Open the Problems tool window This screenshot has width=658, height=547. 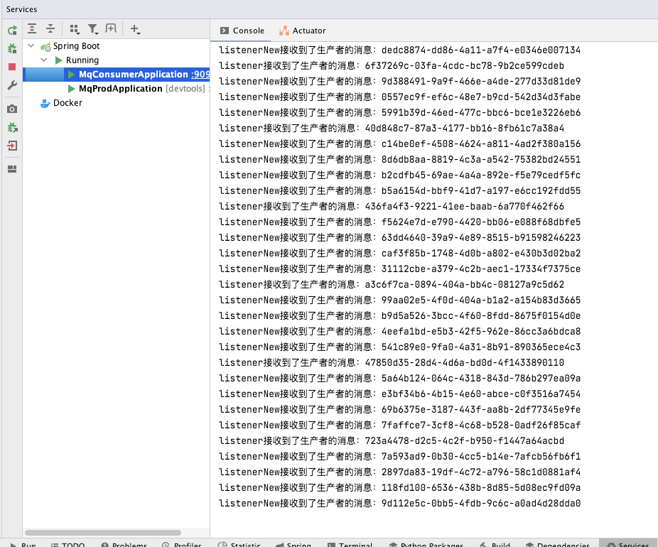pos(124,544)
